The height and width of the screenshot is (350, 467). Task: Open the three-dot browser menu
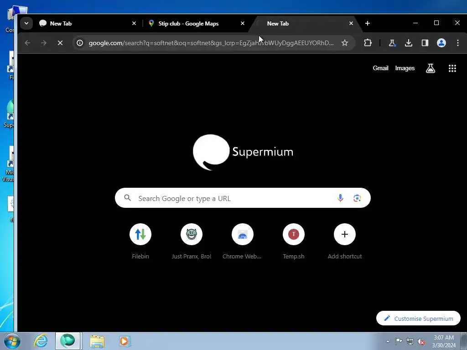(458, 43)
